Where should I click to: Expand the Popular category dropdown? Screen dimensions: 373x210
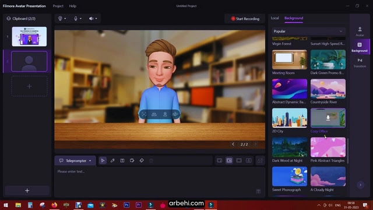(x=308, y=31)
